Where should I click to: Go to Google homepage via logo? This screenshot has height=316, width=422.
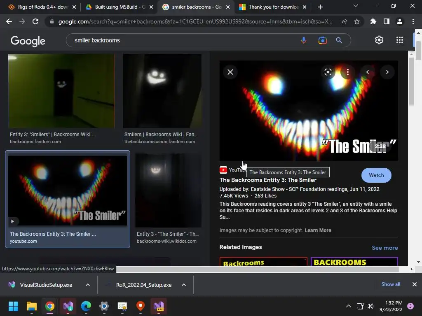28,41
